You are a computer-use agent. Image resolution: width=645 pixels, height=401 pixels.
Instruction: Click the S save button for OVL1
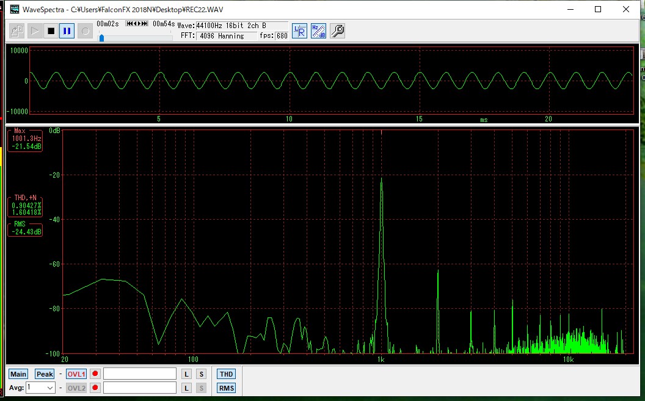(x=201, y=374)
